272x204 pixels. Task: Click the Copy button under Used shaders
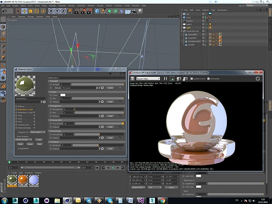(x=39, y=140)
